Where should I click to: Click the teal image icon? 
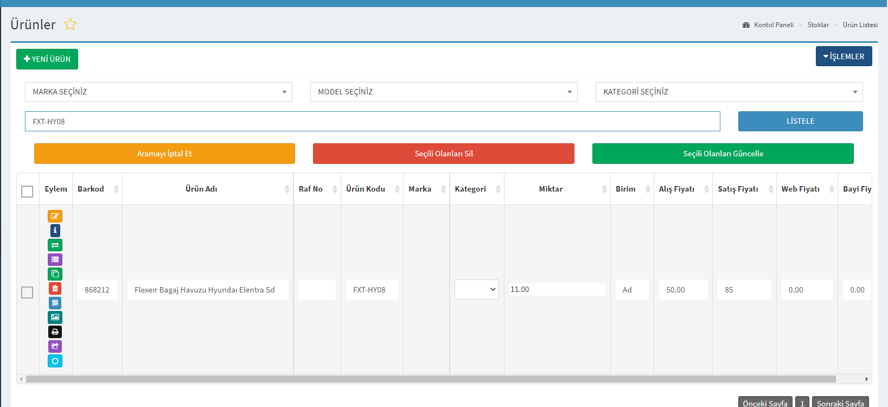point(55,317)
